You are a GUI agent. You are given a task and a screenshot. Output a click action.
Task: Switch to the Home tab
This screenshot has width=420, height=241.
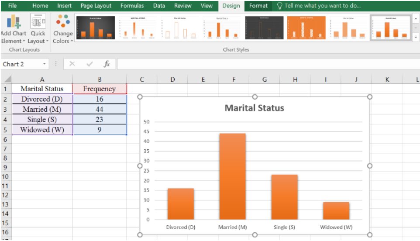point(40,6)
